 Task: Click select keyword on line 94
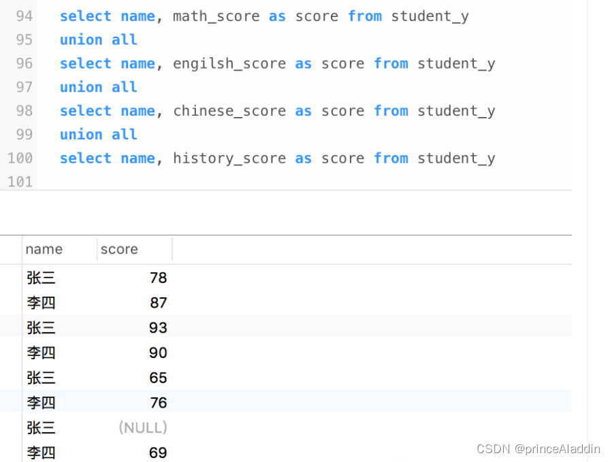tap(86, 16)
